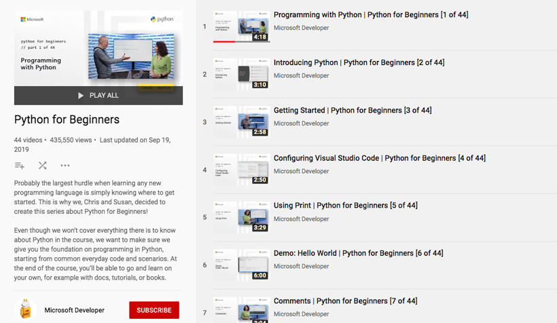Open the three-dot more options menu
Viewport: 557px width, 323px height.
coord(65,166)
